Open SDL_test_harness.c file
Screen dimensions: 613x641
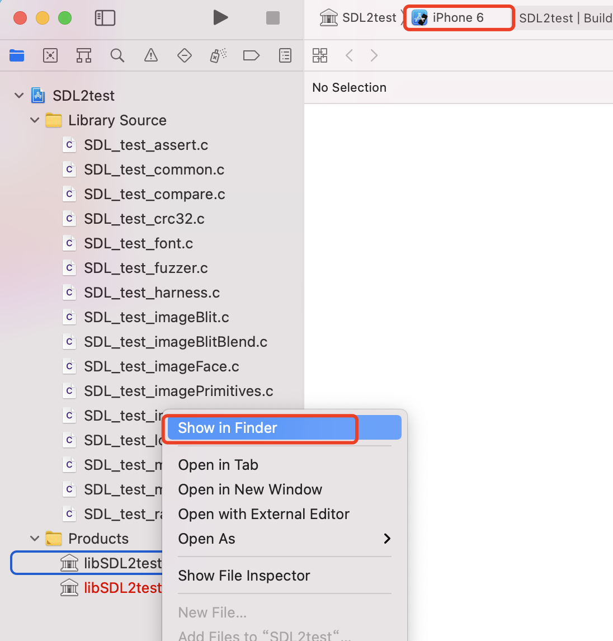tap(152, 293)
